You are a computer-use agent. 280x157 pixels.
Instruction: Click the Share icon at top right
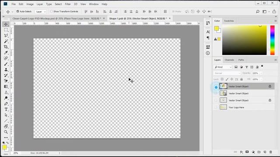click(274, 11)
